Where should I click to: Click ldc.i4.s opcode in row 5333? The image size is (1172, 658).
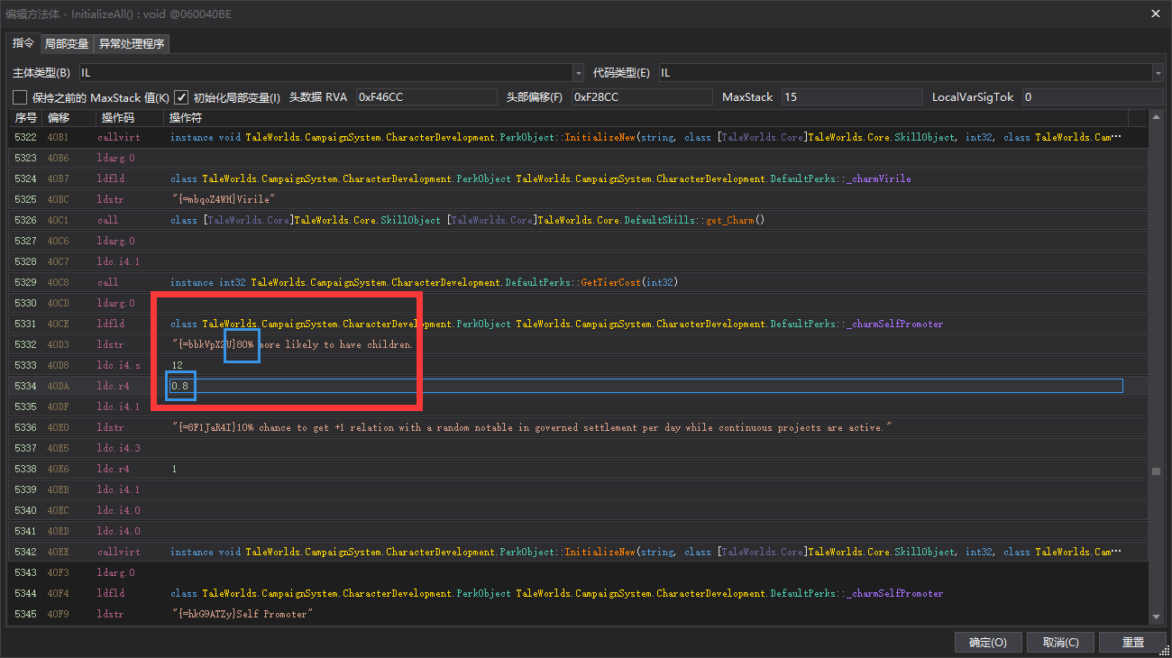point(119,365)
